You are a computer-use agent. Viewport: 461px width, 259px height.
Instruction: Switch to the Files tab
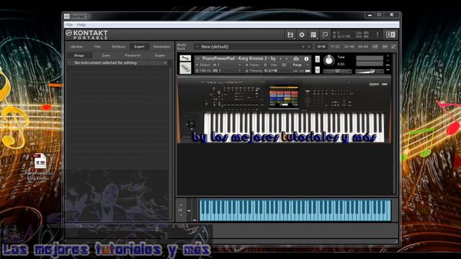click(x=97, y=46)
